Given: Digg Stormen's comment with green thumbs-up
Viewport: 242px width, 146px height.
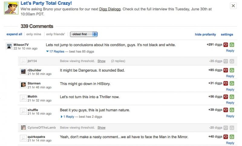Looking at the screenshot, I should 232,83.
